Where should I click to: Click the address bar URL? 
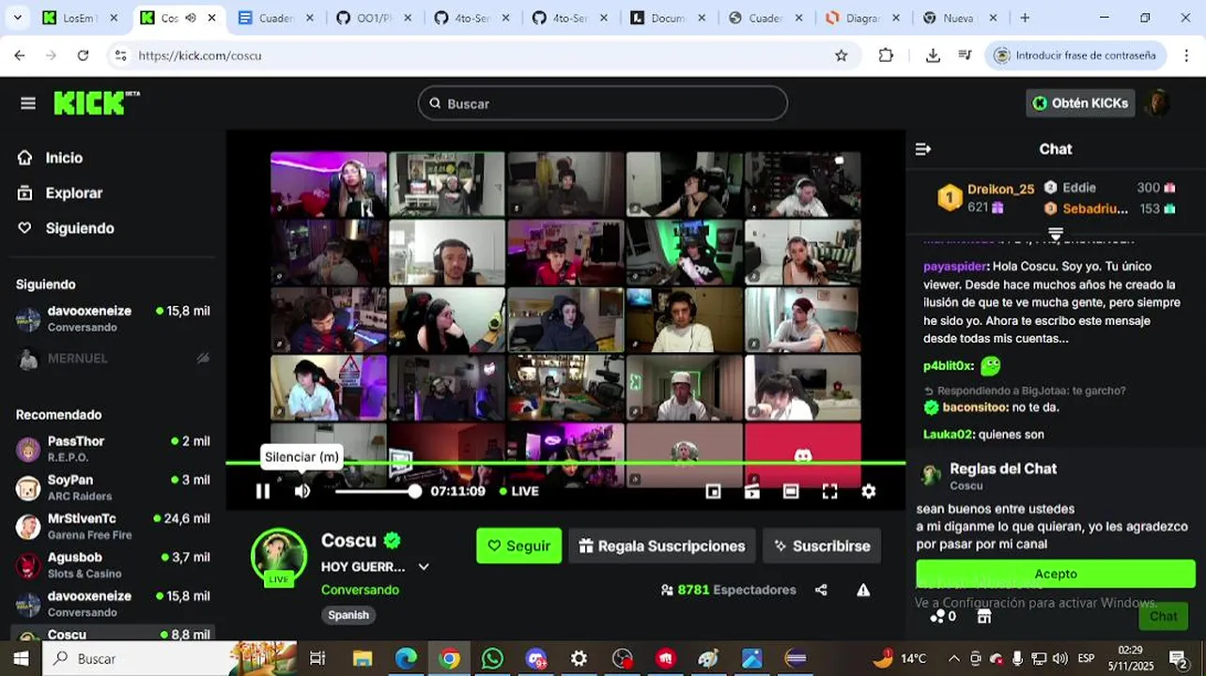click(200, 55)
